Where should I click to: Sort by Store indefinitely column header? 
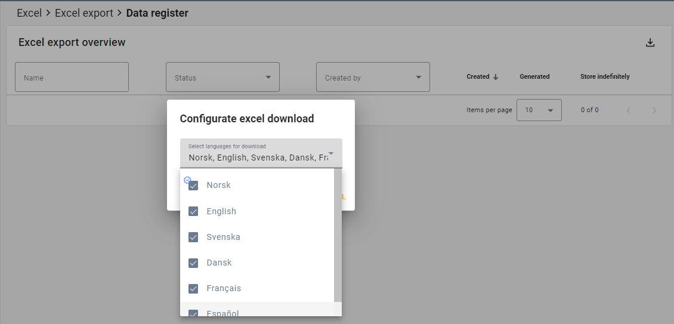coord(605,76)
